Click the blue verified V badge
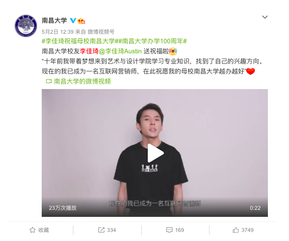The image size is (289, 241). [x=73, y=21]
